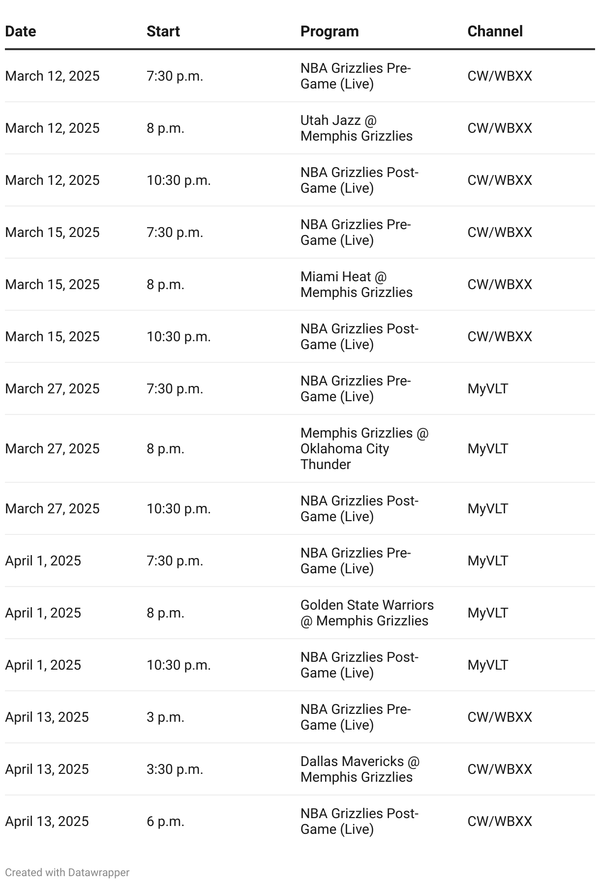Select March 15 Post-Game (Live) program cell
Screen dimensions: 600x884
[360, 336]
